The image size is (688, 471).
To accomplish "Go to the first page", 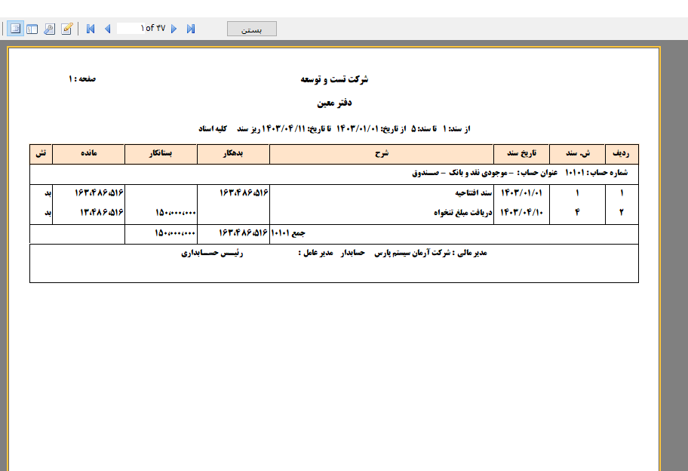I will click(x=91, y=29).
